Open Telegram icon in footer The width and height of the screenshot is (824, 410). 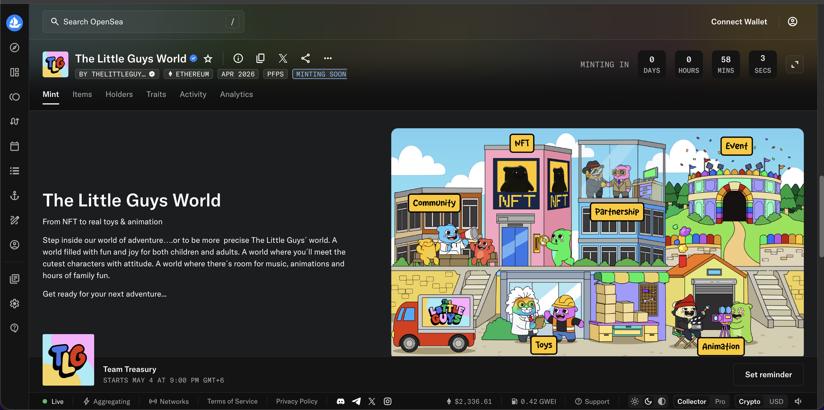(x=356, y=401)
